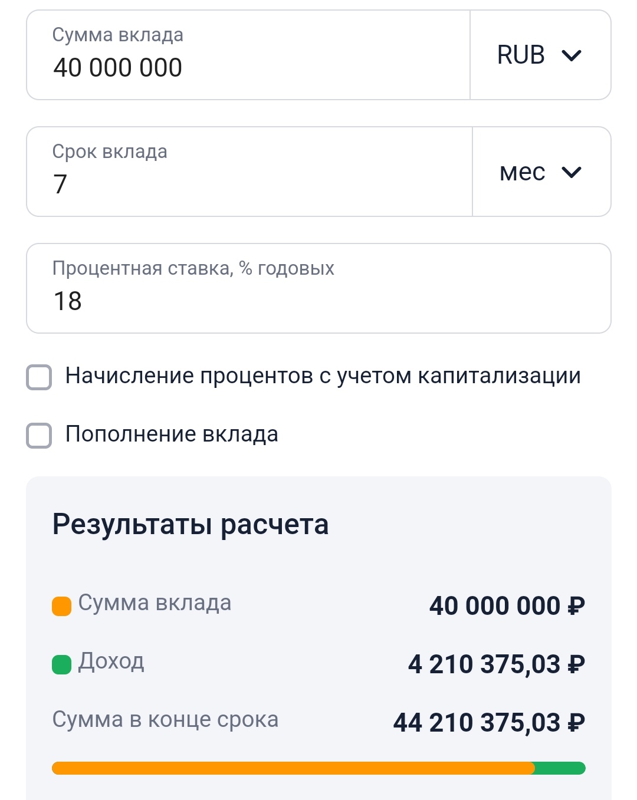This screenshot has width=637, height=800.
Task: Enable the interest capitalization checkbox
Action: click(39, 377)
